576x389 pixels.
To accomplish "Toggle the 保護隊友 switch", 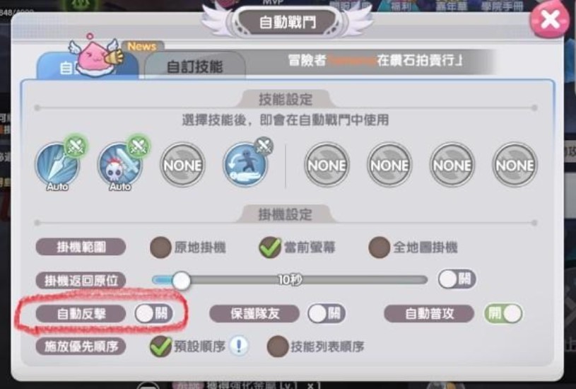I will click(x=327, y=313).
